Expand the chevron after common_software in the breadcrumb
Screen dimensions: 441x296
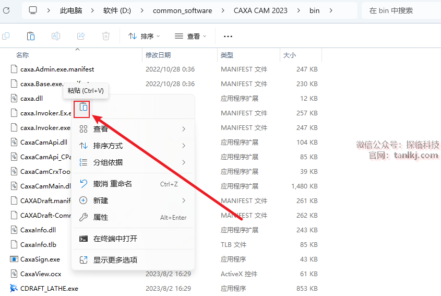223,10
